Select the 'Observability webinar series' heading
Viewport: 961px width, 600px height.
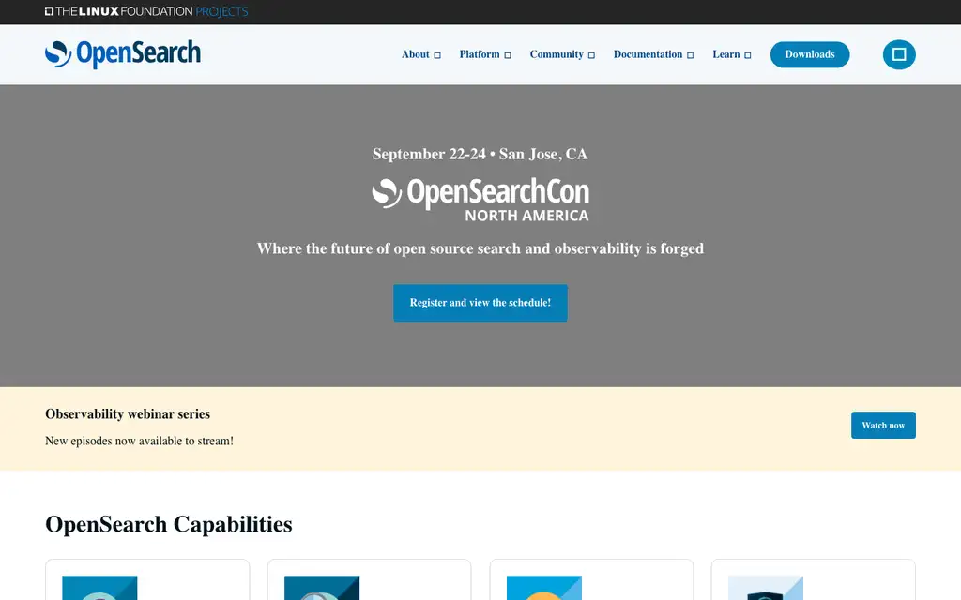(128, 413)
